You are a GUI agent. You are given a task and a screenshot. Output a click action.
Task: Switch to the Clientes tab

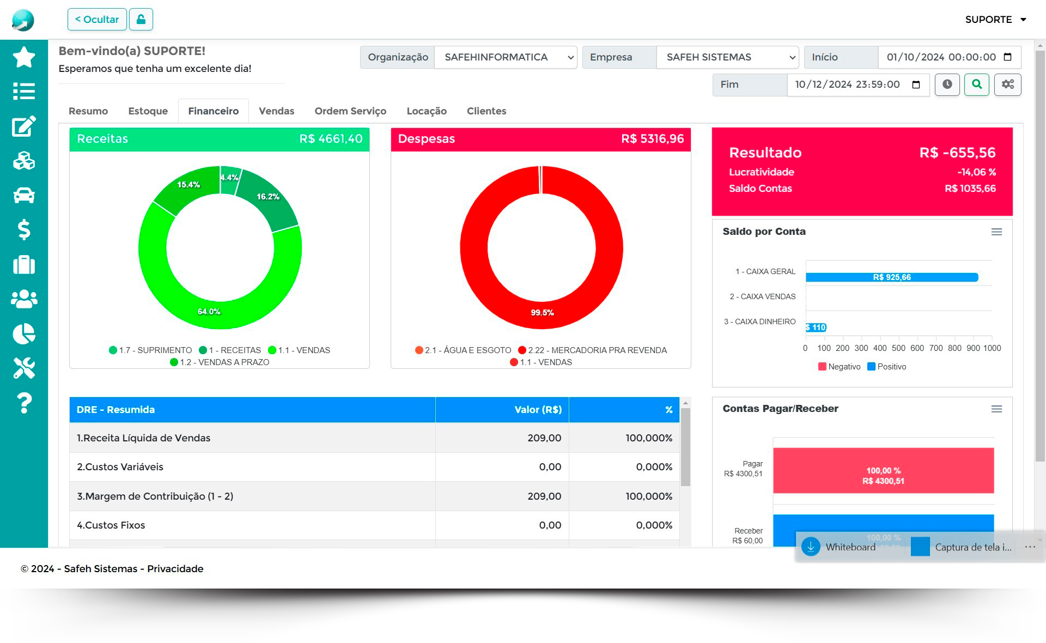pyautogui.click(x=486, y=111)
